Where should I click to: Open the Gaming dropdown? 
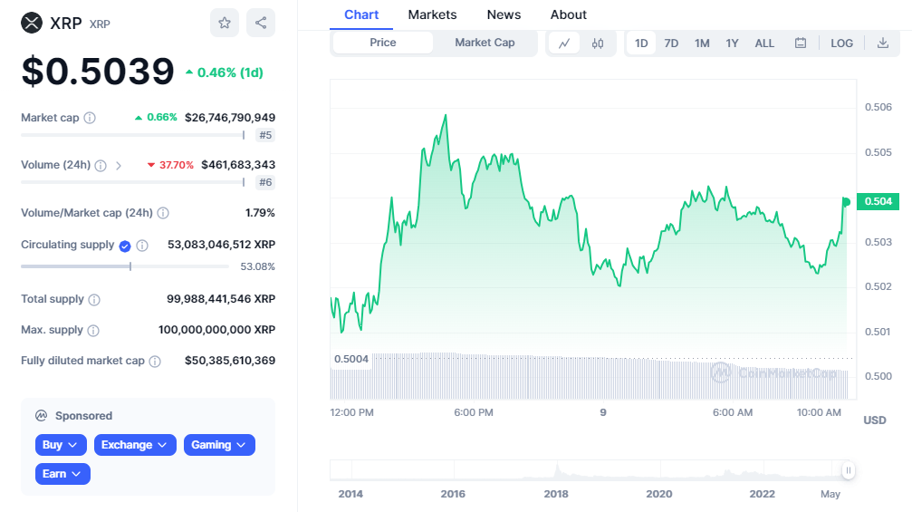pyautogui.click(x=219, y=445)
